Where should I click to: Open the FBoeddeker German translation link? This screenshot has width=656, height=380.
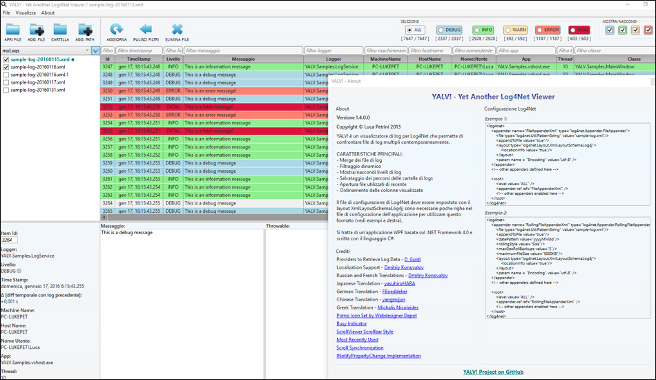(x=394, y=292)
